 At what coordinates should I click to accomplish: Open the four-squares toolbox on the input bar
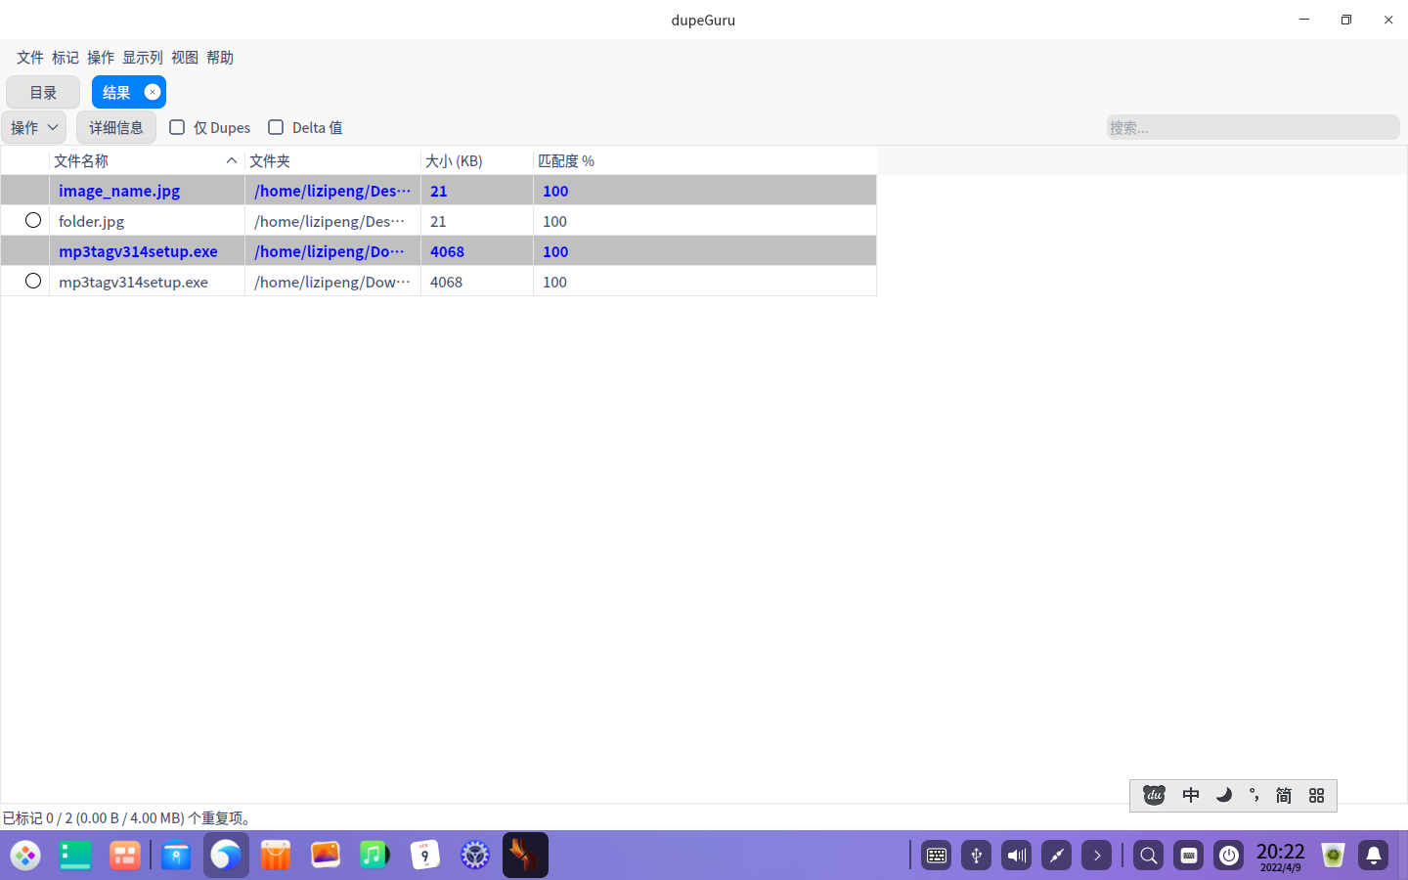(x=1317, y=795)
